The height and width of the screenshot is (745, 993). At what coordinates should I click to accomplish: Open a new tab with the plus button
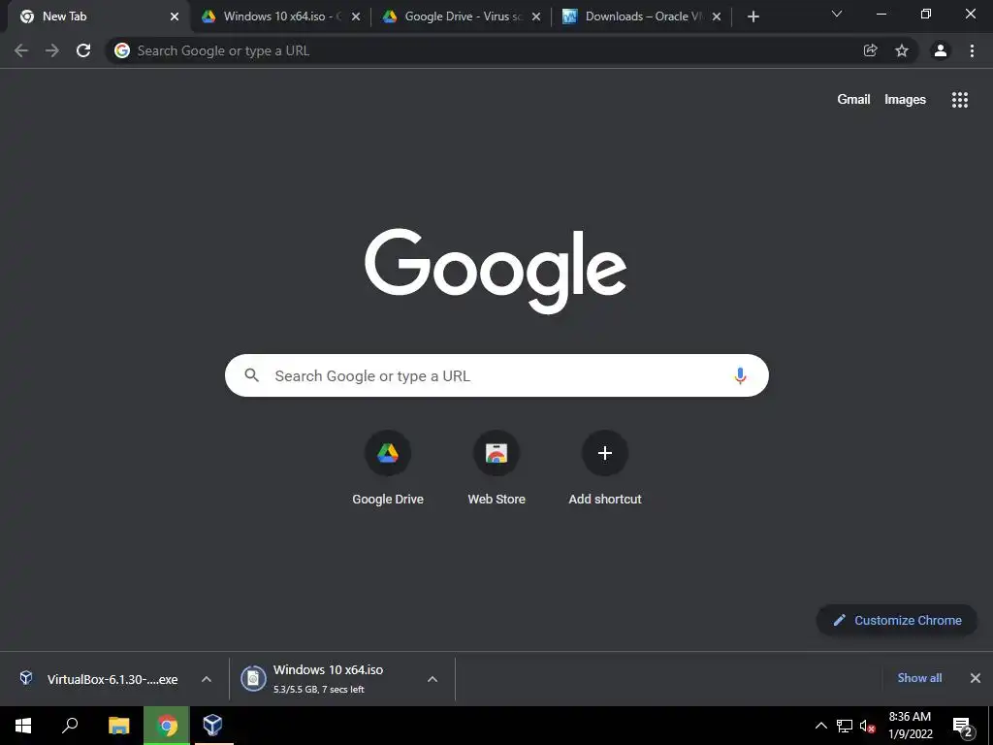coord(753,17)
